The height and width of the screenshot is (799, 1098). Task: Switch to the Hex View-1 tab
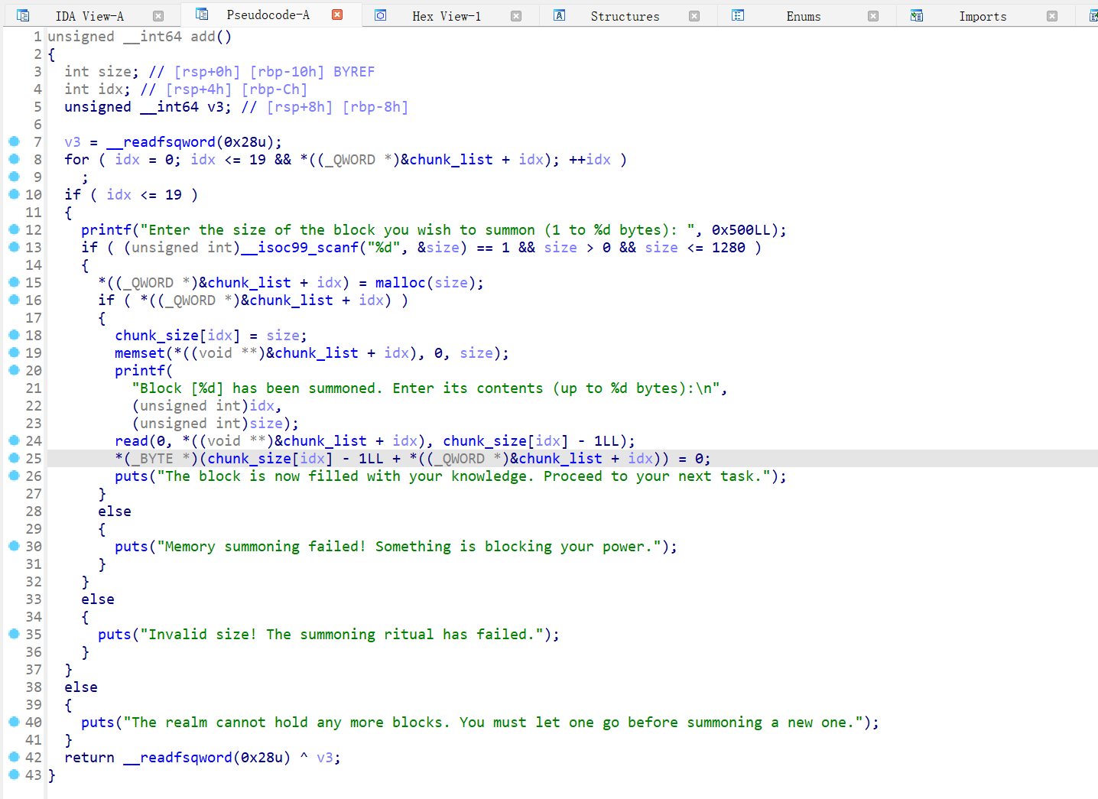(447, 16)
